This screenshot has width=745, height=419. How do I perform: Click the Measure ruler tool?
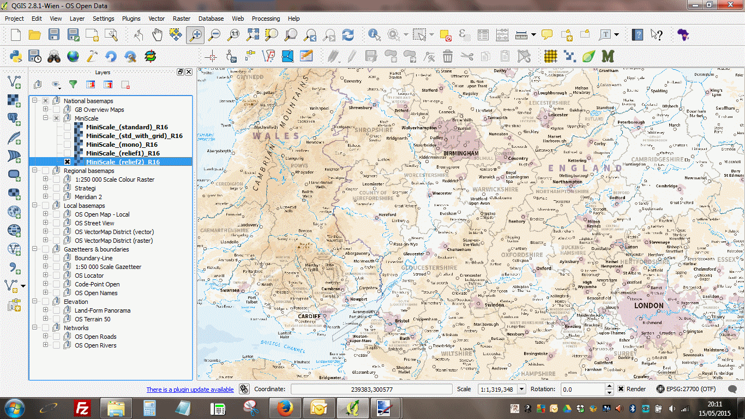522,35
